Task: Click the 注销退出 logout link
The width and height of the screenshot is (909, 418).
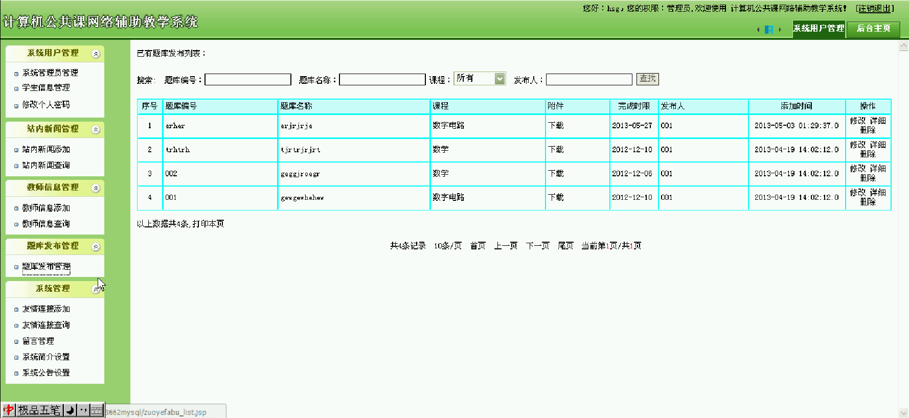Action: click(x=875, y=9)
